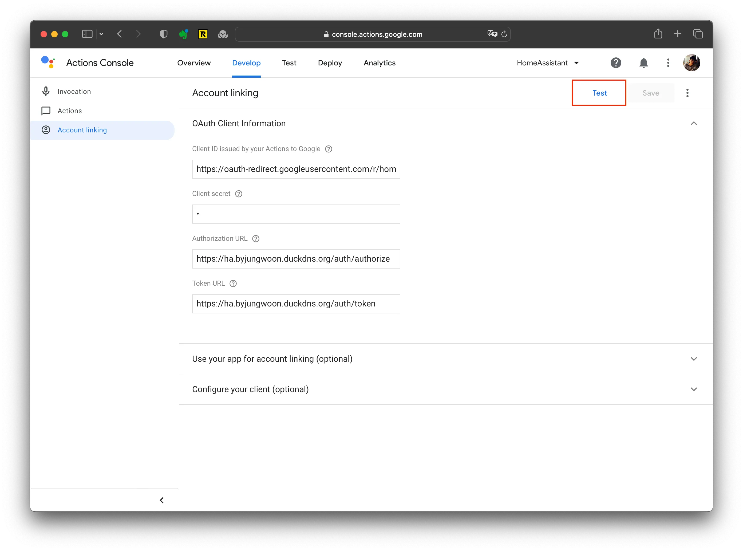Focus the Client ID input field
Image resolution: width=743 pixels, height=551 pixels.
[x=296, y=169]
